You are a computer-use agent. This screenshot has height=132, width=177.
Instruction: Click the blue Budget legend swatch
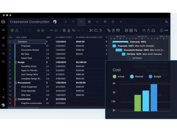[150, 77]
